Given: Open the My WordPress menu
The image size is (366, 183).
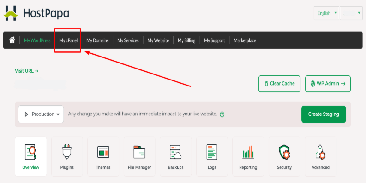Looking at the screenshot, I should click(37, 40).
